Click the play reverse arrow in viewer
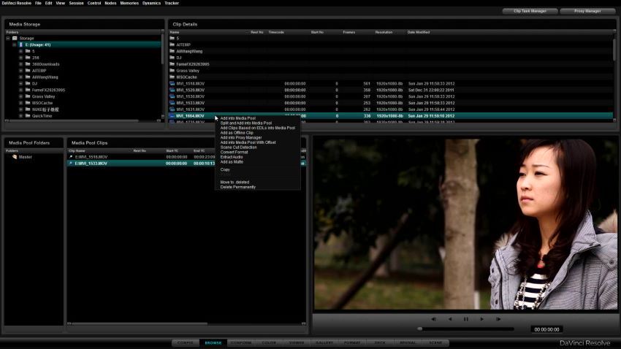621x349 pixels. [x=450, y=319]
